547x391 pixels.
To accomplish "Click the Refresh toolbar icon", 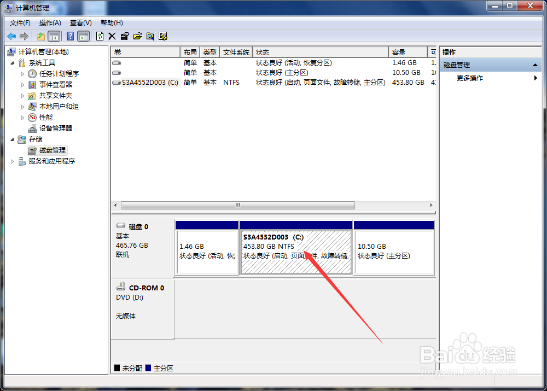I will click(x=100, y=36).
